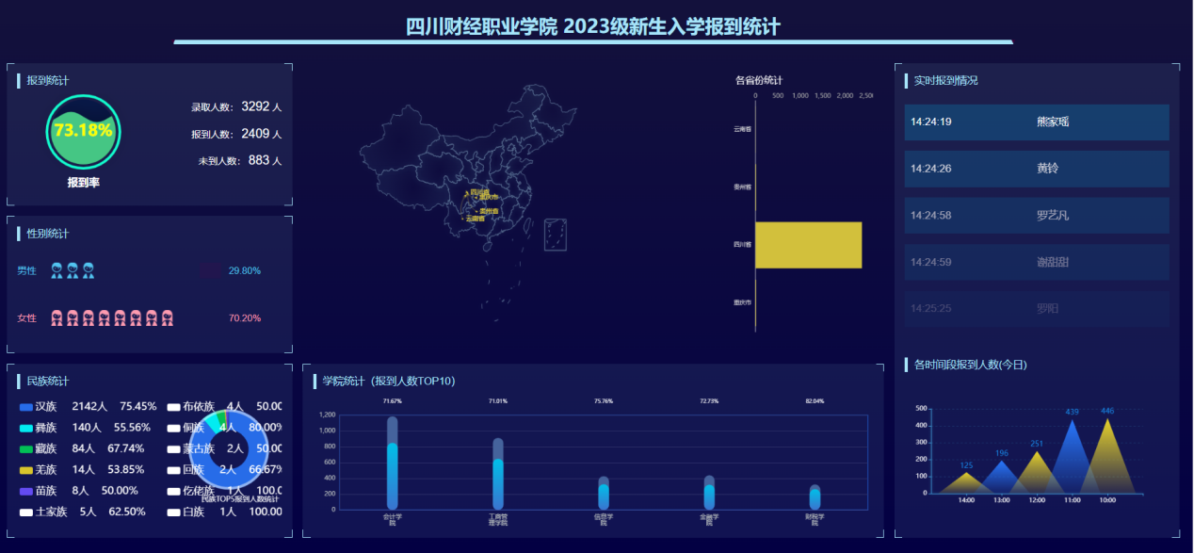The height and width of the screenshot is (553, 1194).
Task: Select the 14:24:19 熊家瑶 check-in row
Action: point(1037,122)
